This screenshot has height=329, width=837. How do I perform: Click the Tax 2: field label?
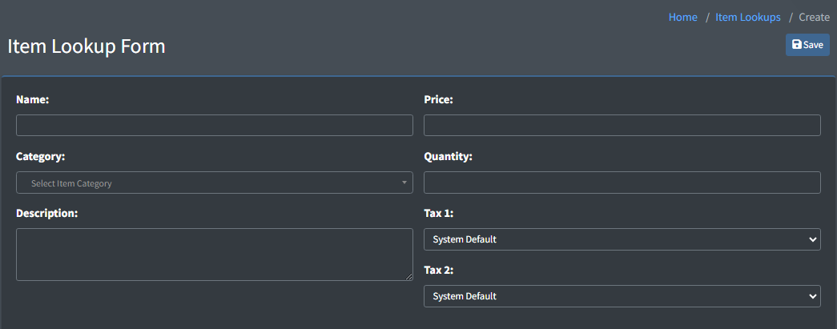coord(437,271)
